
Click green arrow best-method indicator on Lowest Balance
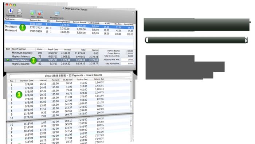tap(8, 60)
